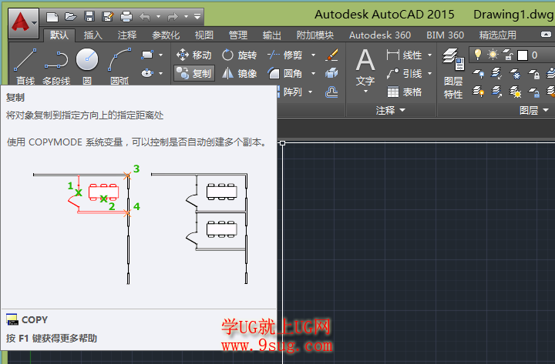The image size is (555, 364).
Task: Click the Redo arrow icon
Action: click(173, 17)
